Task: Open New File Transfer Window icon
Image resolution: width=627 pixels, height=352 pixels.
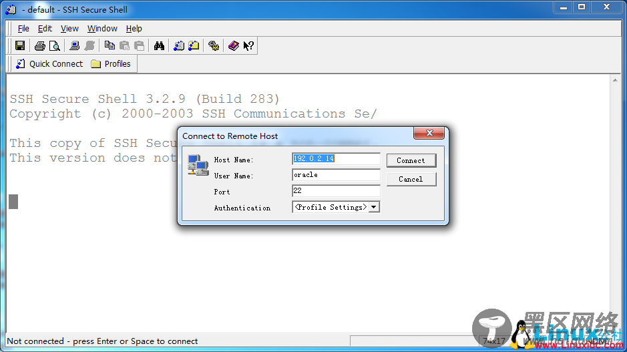Action: (x=194, y=45)
